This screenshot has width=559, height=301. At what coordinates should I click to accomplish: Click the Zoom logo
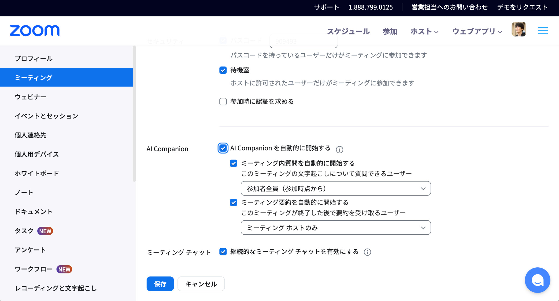35,31
